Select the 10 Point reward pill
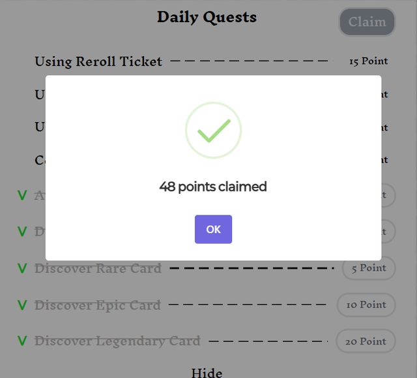This screenshot has width=417, height=378. point(366,305)
